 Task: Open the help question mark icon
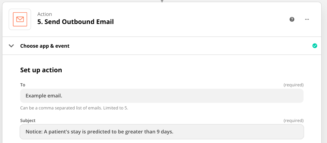(x=292, y=19)
